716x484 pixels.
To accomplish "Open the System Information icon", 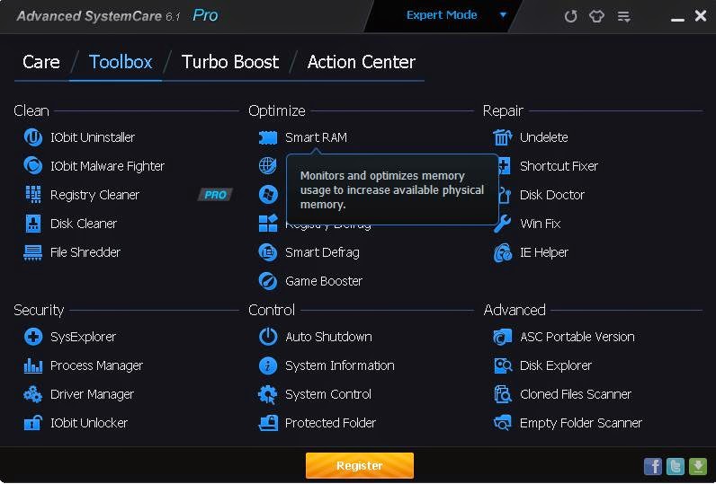I will [267, 365].
